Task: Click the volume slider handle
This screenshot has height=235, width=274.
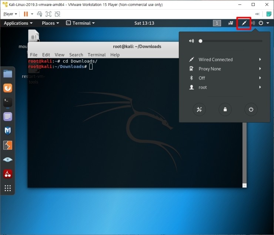Action: click(200, 41)
